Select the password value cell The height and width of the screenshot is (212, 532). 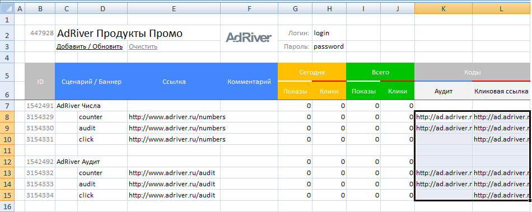pyautogui.click(x=329, y=46)
